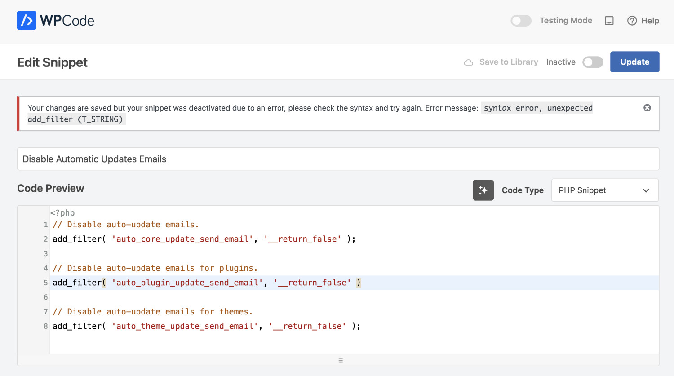Open the inbox notifications icon
674x376 pixels.
609,21
